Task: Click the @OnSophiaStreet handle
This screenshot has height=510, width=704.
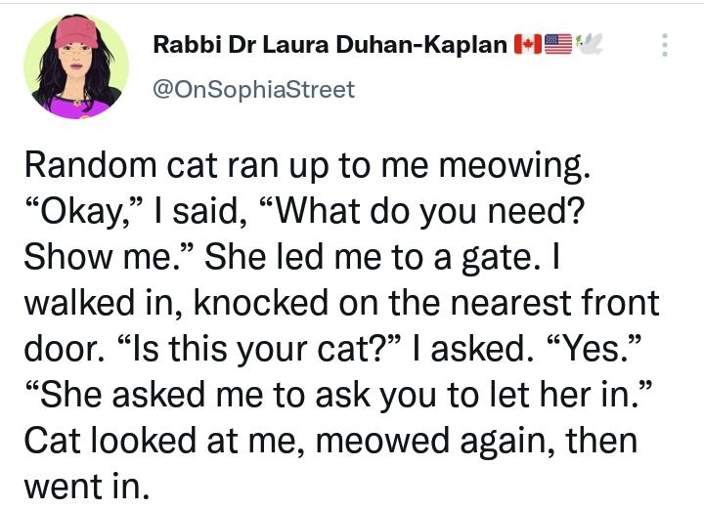Action: (x=254, y=90)
